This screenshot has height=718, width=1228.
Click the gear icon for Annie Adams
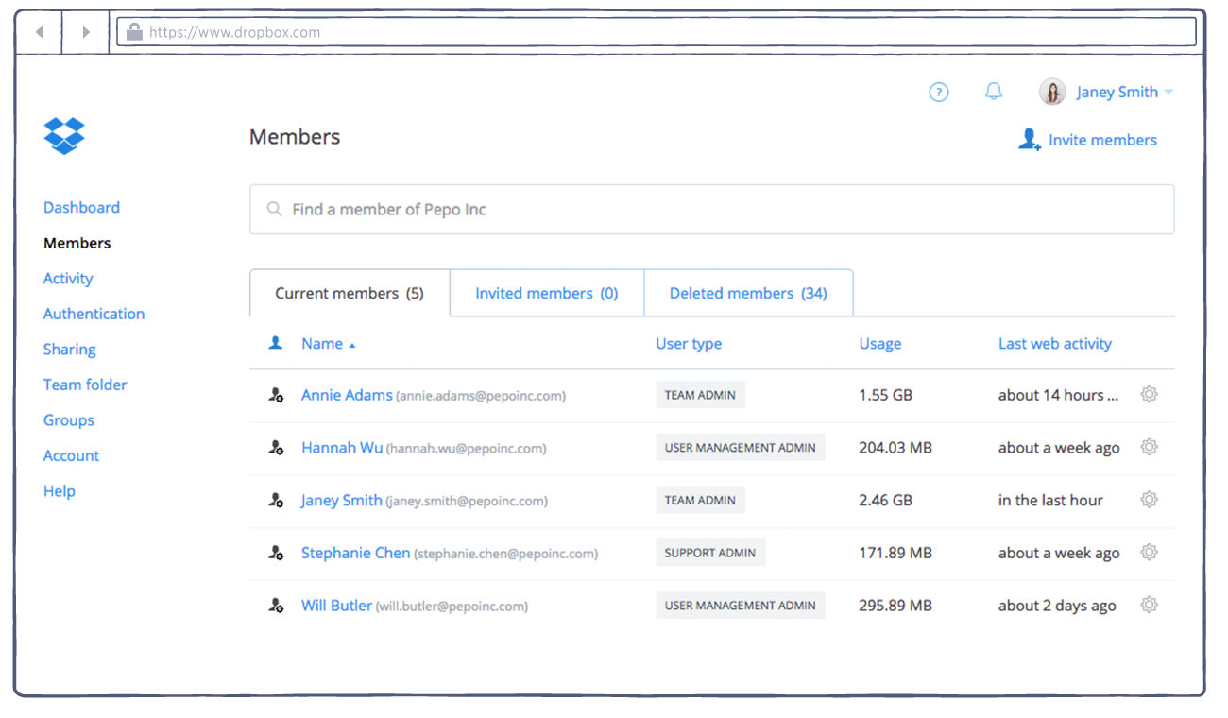(1149, 395)
